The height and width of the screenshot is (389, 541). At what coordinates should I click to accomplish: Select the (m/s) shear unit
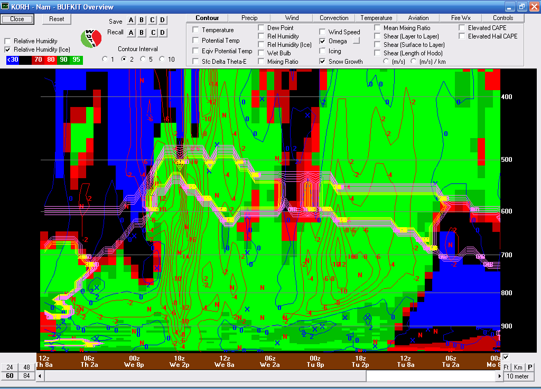click(x=386, y=61)
